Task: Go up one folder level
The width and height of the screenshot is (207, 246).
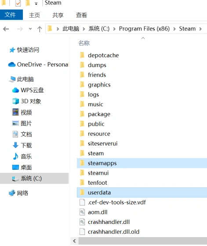Action: click(x=40, y=29)
